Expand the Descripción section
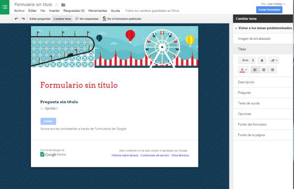 [x=263, y=82]
